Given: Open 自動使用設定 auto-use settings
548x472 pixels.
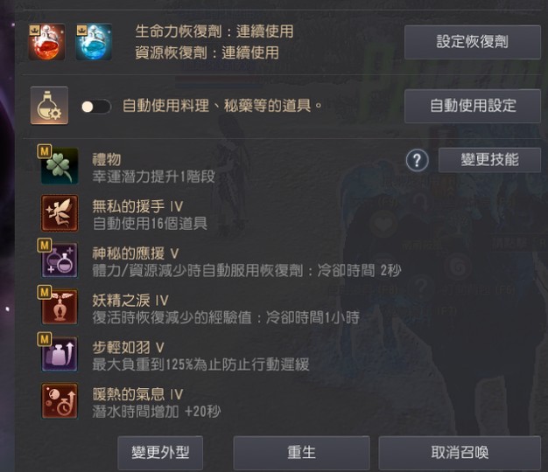Looking at the screenshot, I should pos(473,106).
